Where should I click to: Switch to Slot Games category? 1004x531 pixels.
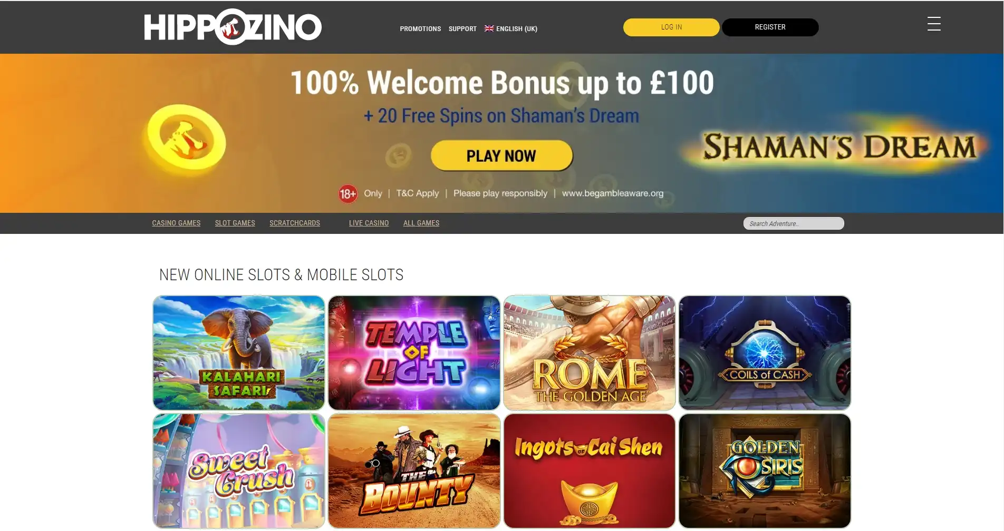click(235, 223)
